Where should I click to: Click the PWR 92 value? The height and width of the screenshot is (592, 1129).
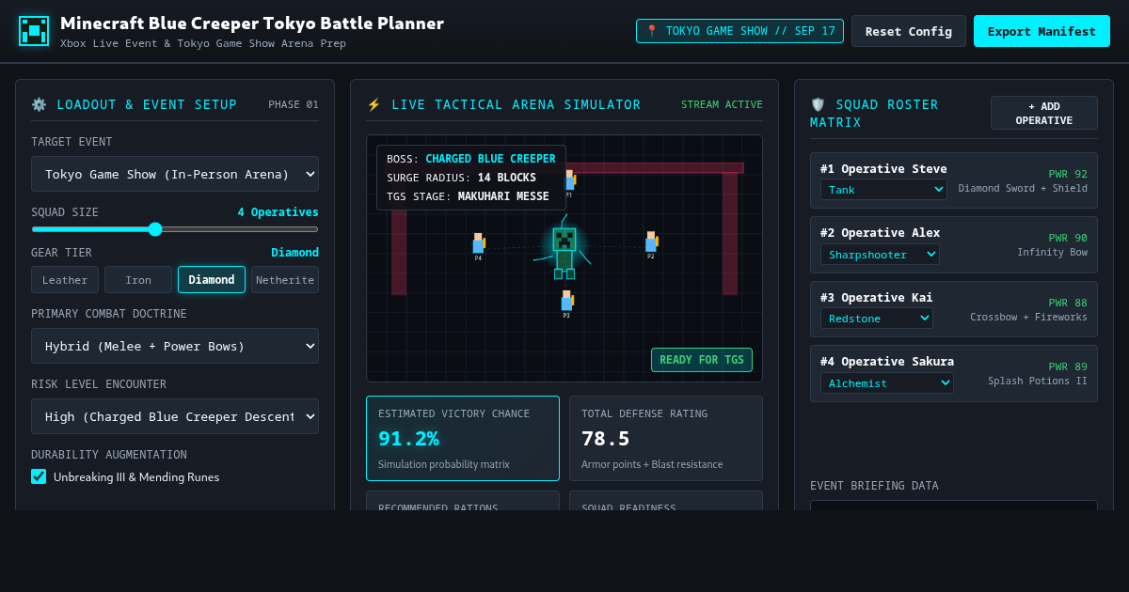(1068, 174)
